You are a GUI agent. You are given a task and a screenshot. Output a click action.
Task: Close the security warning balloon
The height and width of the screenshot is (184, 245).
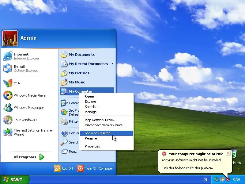228,153
